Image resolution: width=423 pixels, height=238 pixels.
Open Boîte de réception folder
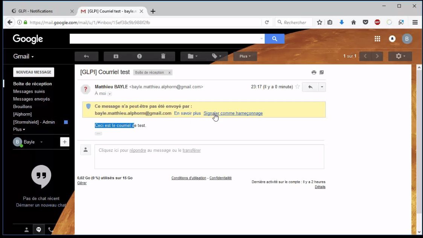click(x=32, y=84)
